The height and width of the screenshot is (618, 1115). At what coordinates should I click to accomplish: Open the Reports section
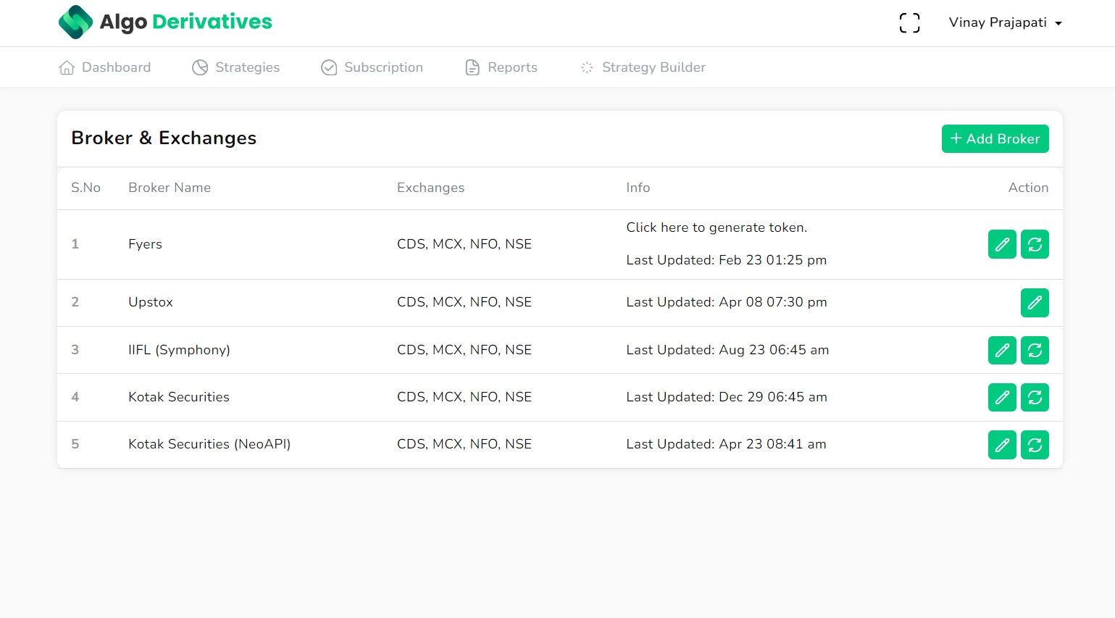click(501, 67)
